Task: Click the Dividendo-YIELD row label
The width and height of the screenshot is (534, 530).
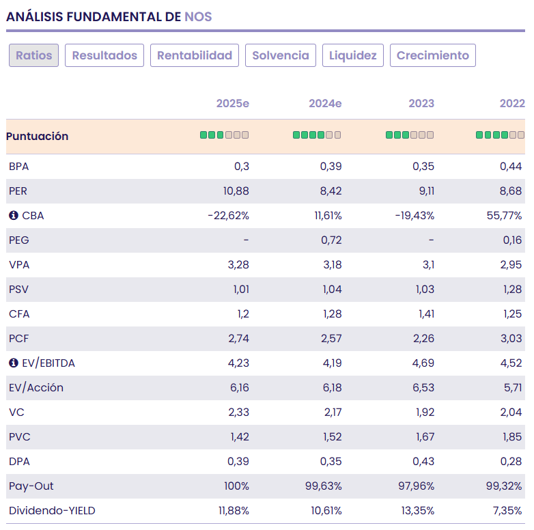Action: (x=52, y=511)
